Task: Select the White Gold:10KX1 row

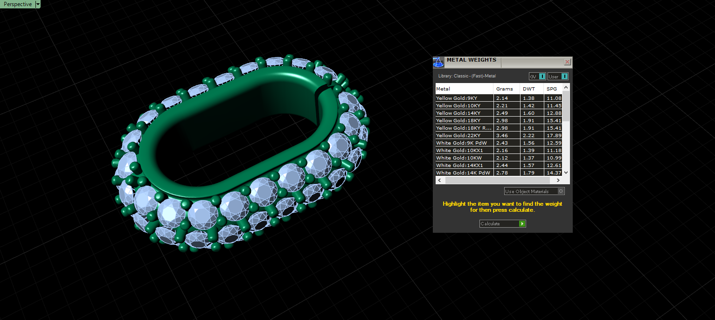Action: 499,150
